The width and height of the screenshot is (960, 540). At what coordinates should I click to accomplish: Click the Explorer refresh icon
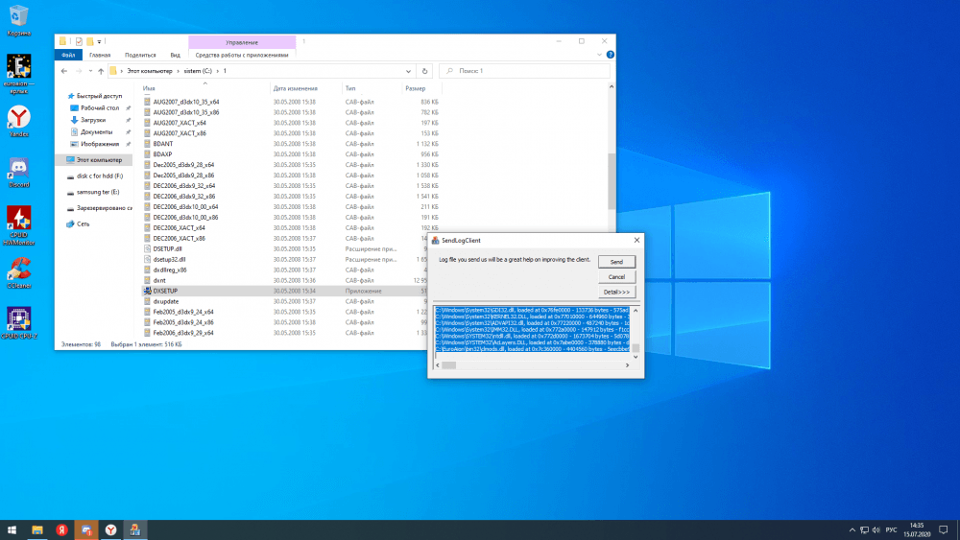click(424, 71)
